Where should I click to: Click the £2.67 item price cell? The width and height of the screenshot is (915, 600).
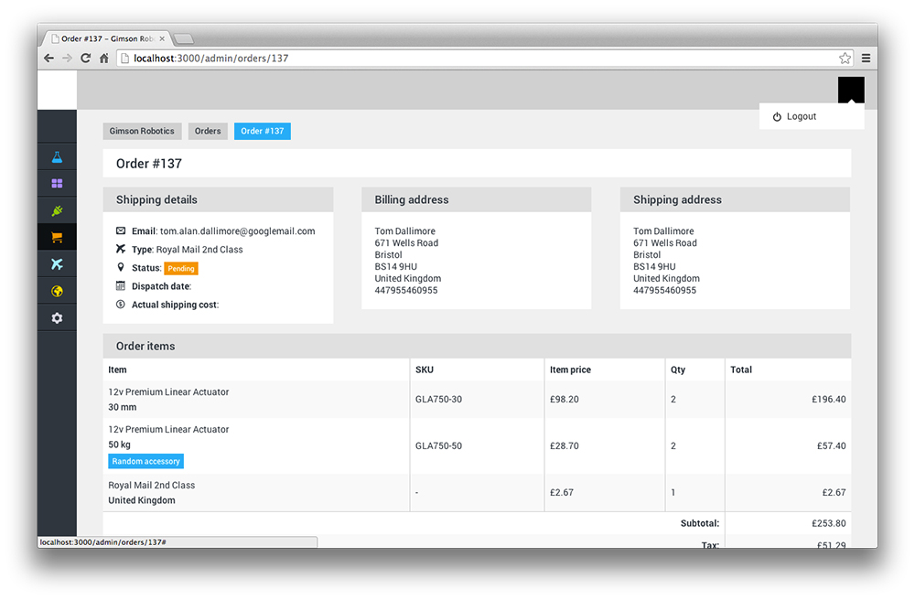point(562,493)
